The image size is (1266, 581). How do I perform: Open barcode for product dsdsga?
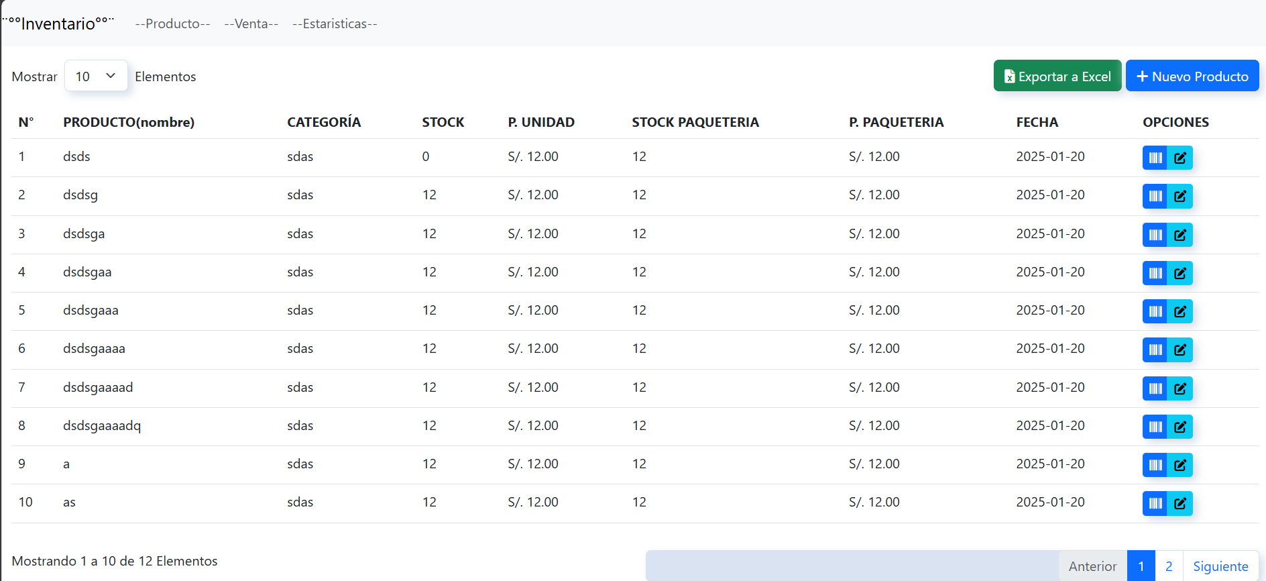click(1155, 235)
